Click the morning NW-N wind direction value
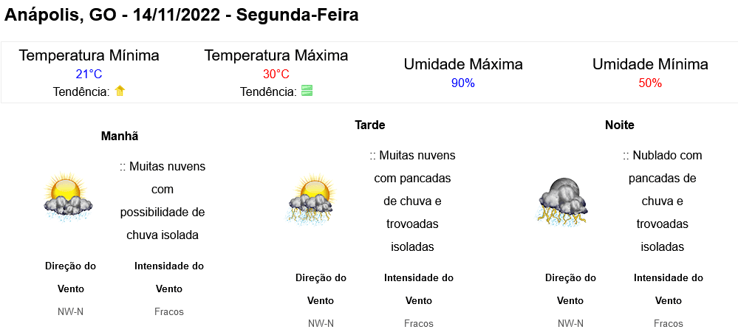The width and height of the screenshot is (738, 335). tap(71, 311)
